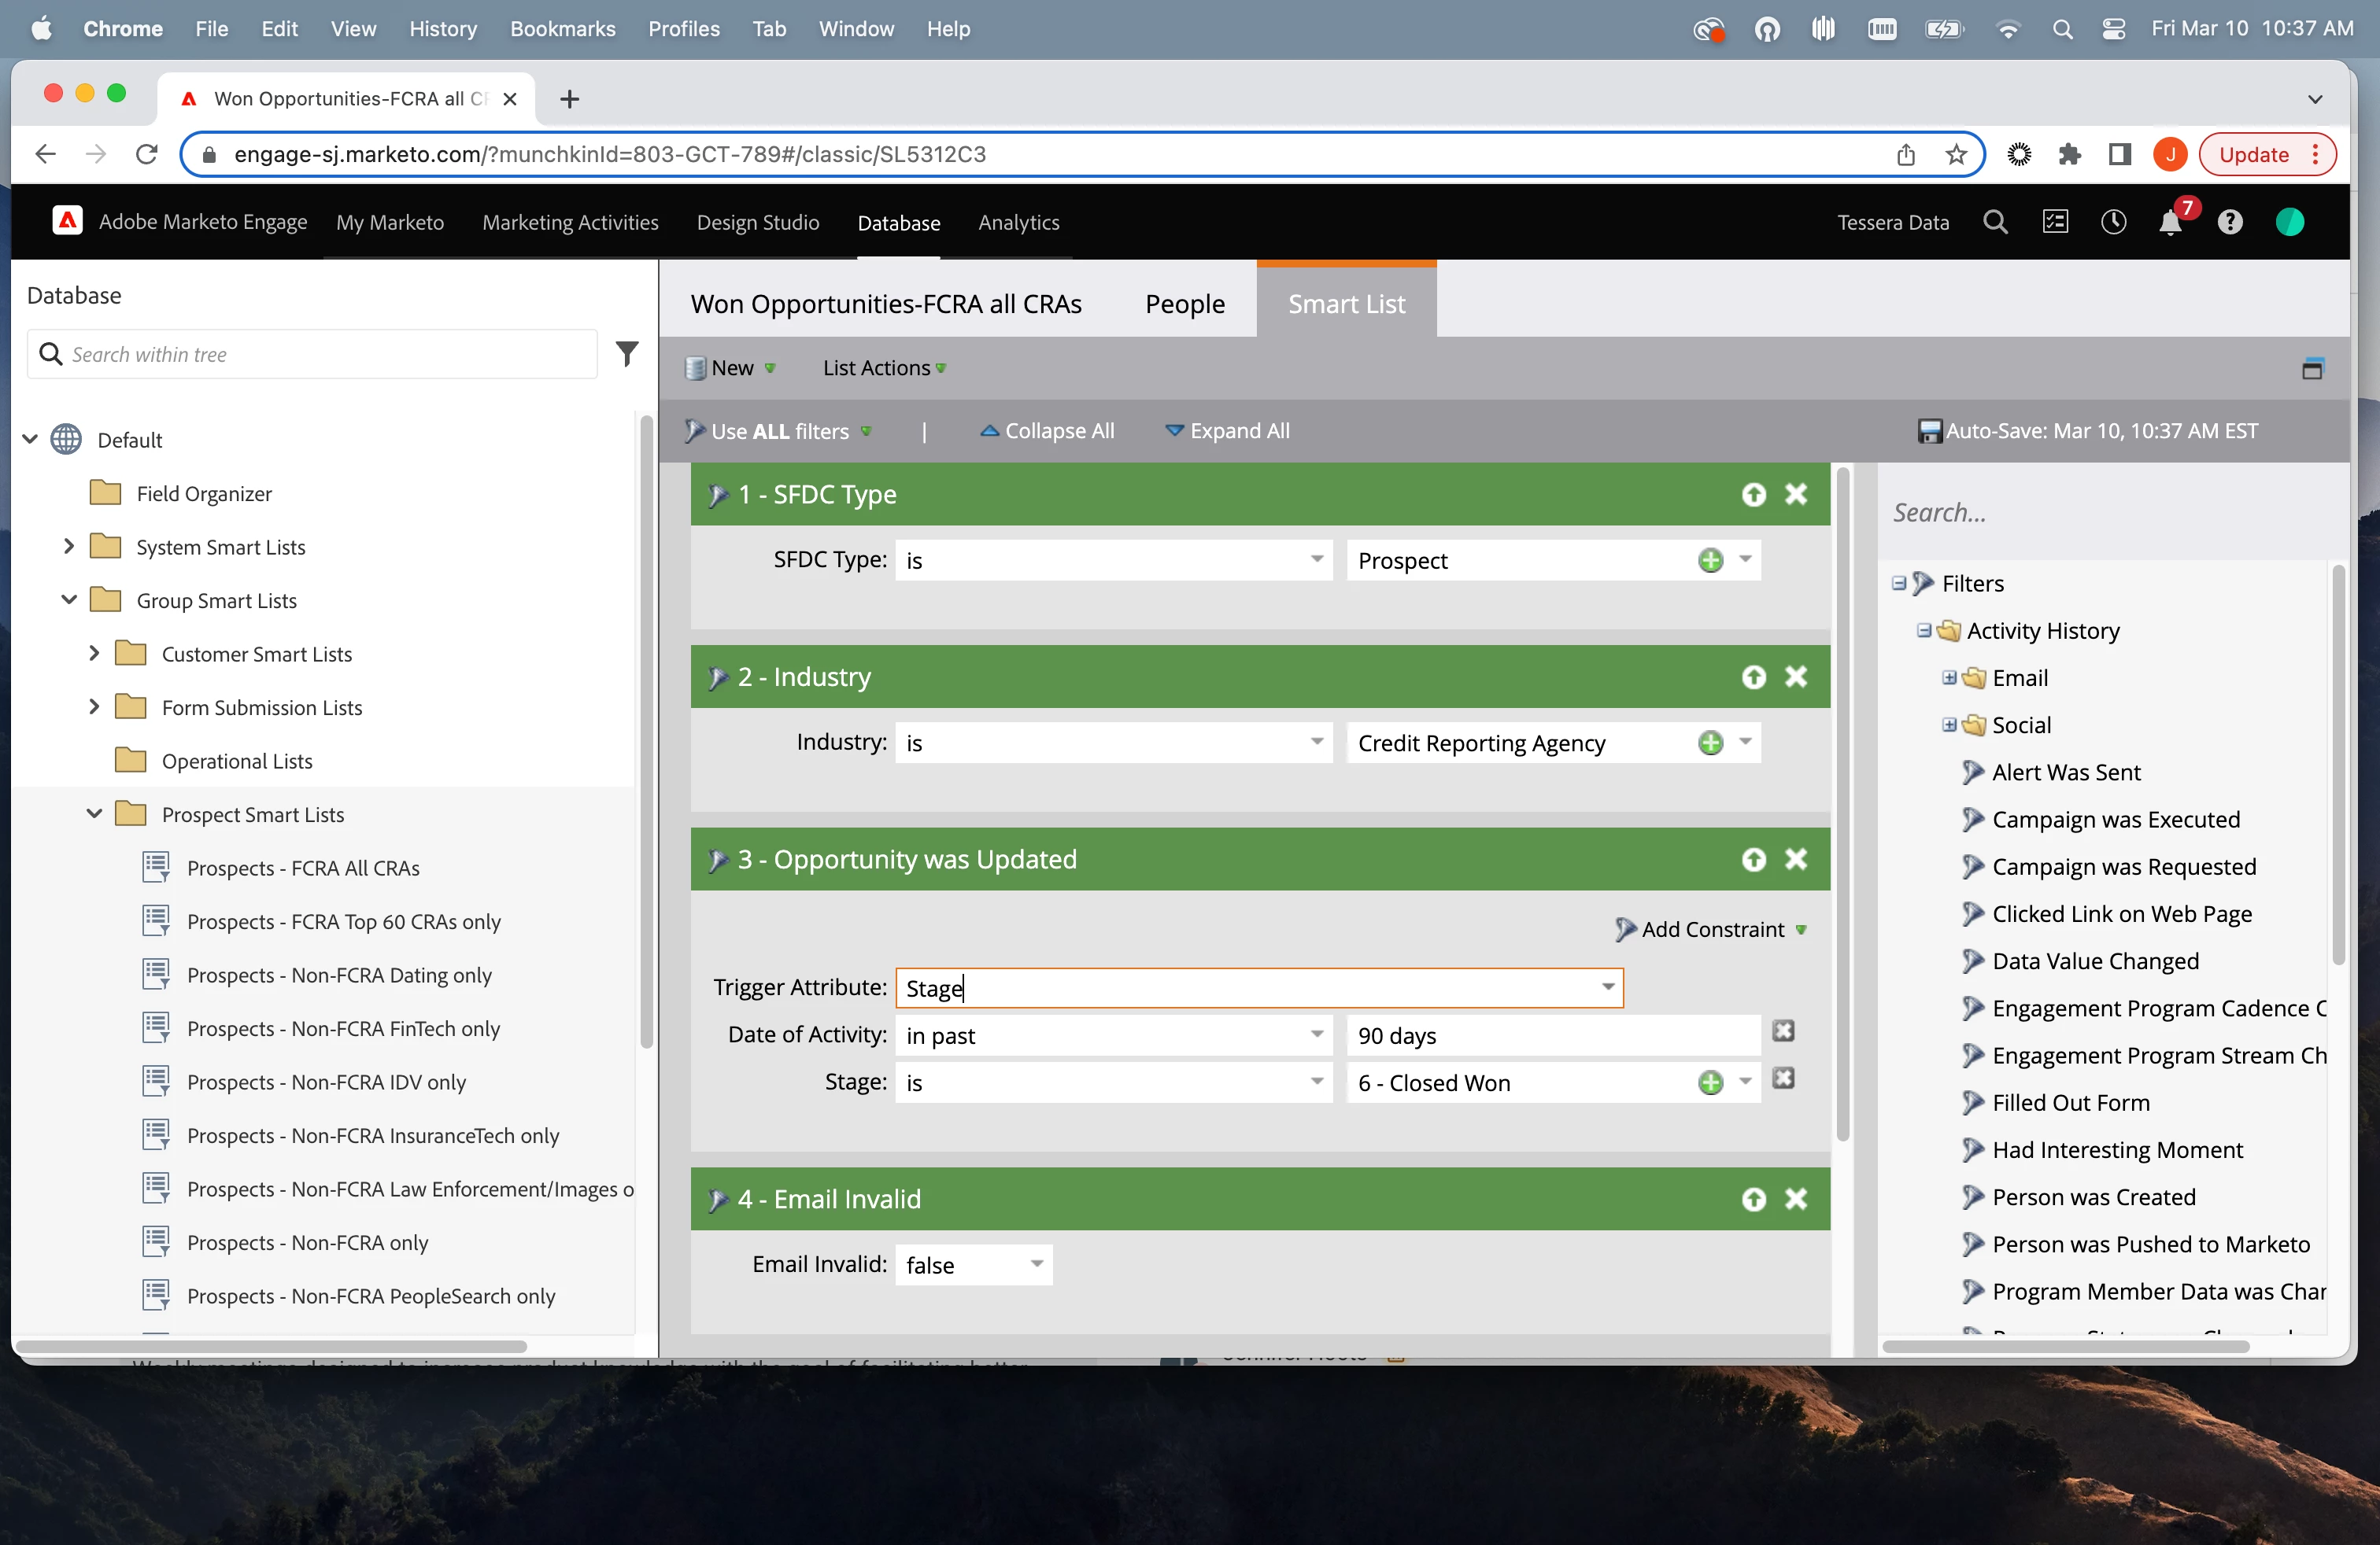Image resolution: width=2380 pixels, height=1545 pixels.
Task: Open the recent history clock icon
Action: 2113,223
